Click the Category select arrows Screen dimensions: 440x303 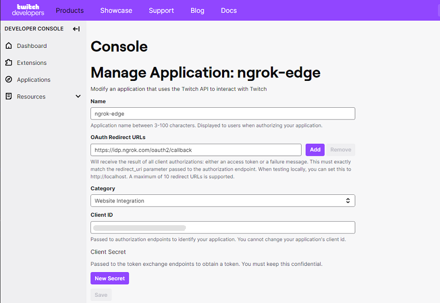tap(348, 201)
